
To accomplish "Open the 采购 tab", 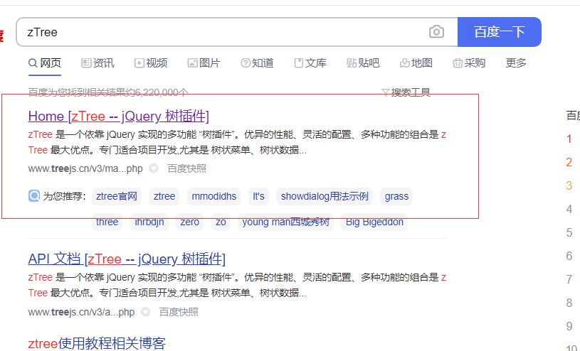I will [x=469, y=63].
